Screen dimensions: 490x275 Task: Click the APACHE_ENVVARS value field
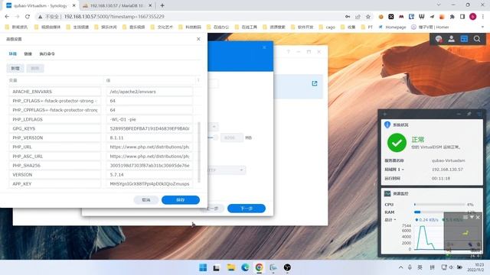click(x=149, y=92)
